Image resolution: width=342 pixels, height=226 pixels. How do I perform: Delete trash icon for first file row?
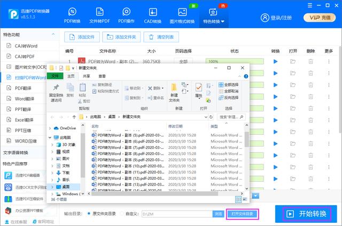310,61
